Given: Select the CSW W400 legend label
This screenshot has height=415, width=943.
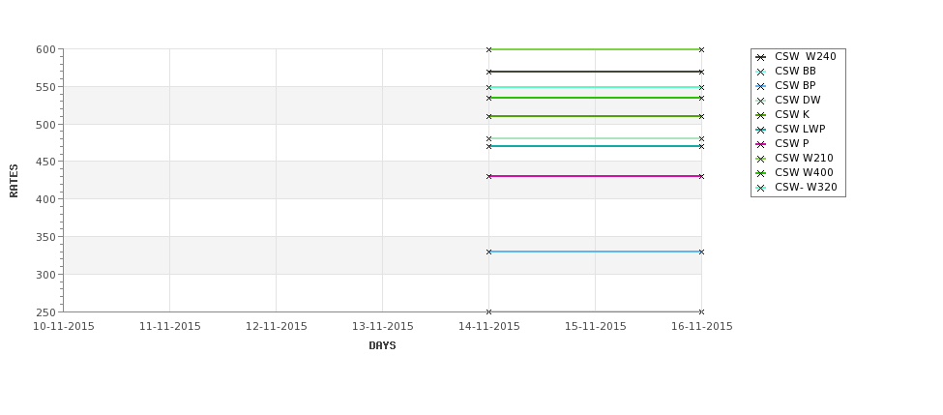Looking at the screenshot, I should [x=804, y=172].
